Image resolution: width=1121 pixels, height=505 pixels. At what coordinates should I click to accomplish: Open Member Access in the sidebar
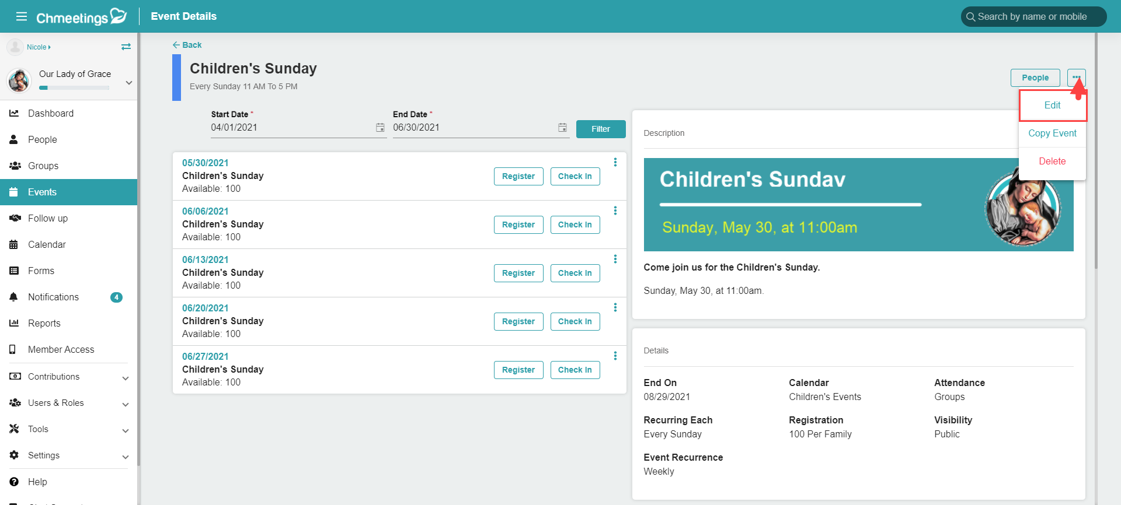[69, 349]
